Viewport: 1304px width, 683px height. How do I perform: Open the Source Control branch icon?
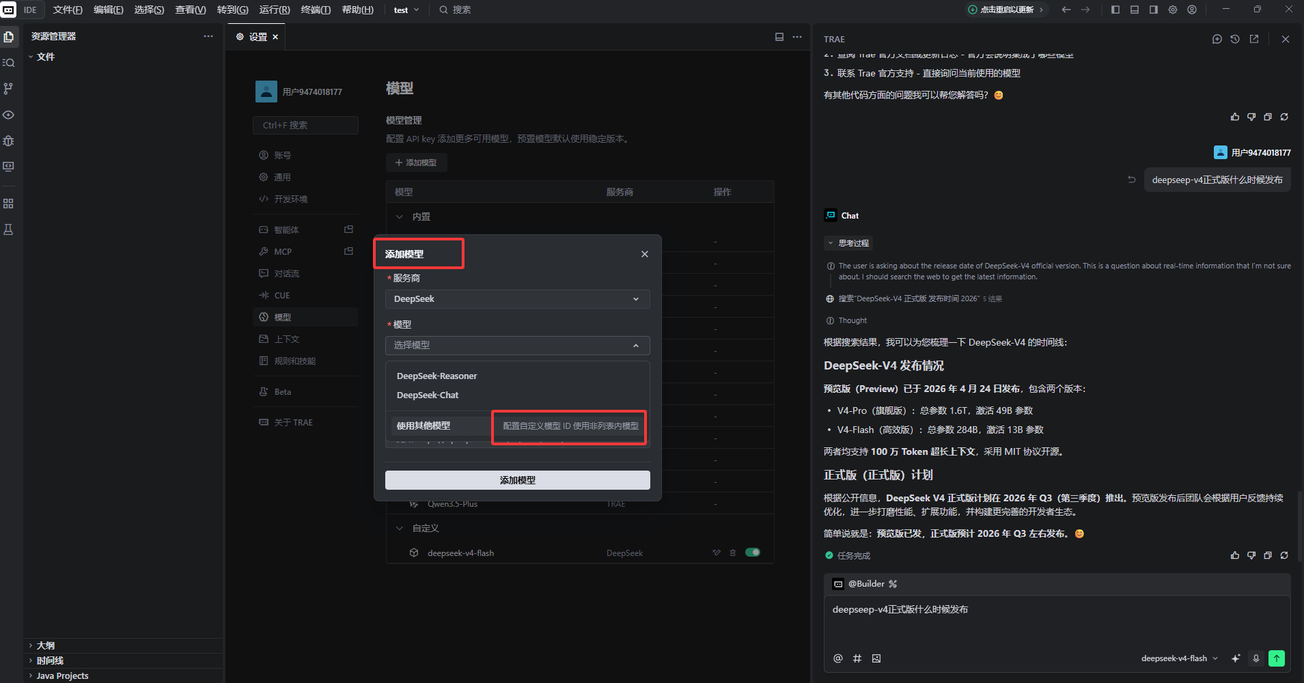click(x=8, y=89)
